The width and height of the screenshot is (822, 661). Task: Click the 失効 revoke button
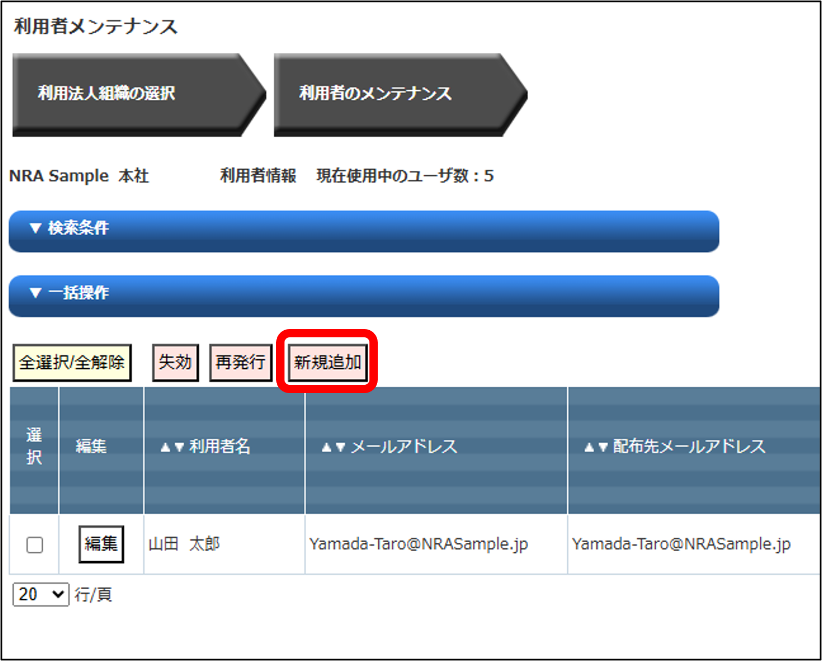click(175, 362)
